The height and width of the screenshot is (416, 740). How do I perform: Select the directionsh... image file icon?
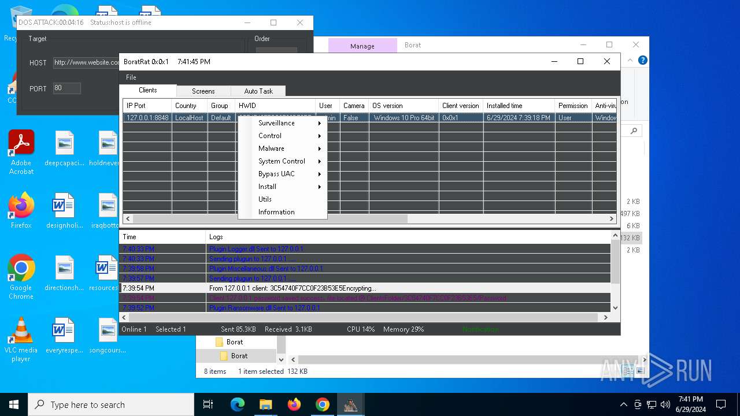pyautogui.click(x=64, y=273)
